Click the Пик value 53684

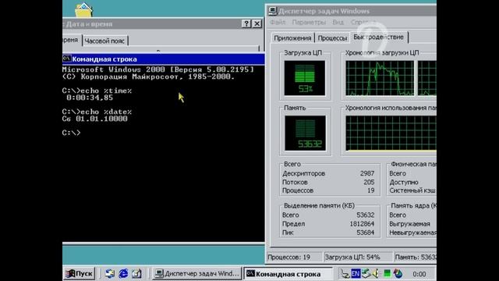pyautogui.click(x=366, y=233)
